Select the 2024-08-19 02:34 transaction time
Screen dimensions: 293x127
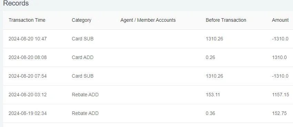tap(28, 113)
